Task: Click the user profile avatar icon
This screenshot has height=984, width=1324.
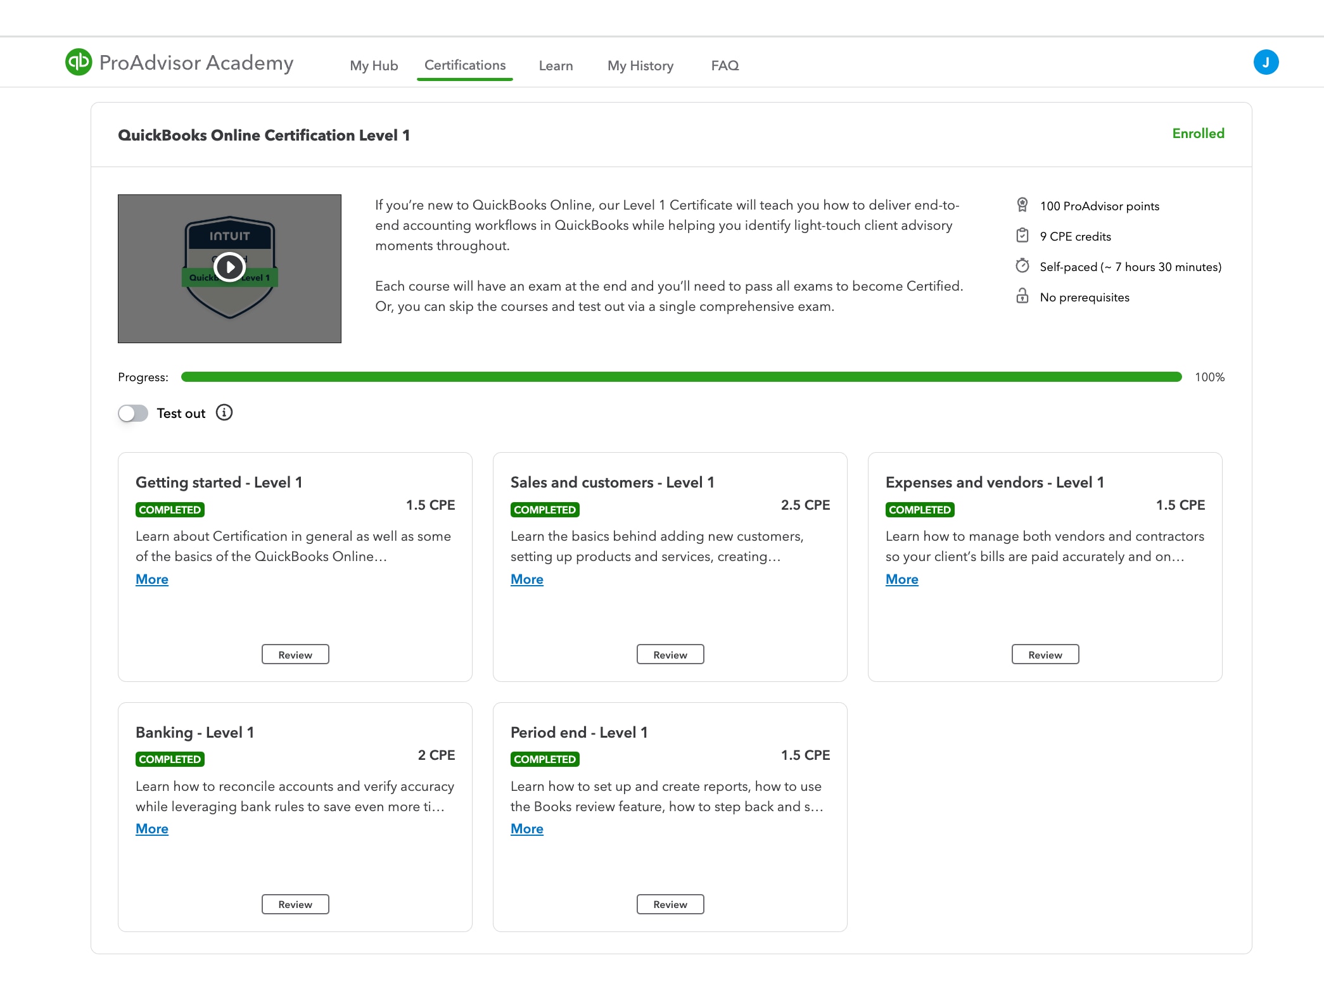Action: pyautogui.click(x=1265, y=62)
